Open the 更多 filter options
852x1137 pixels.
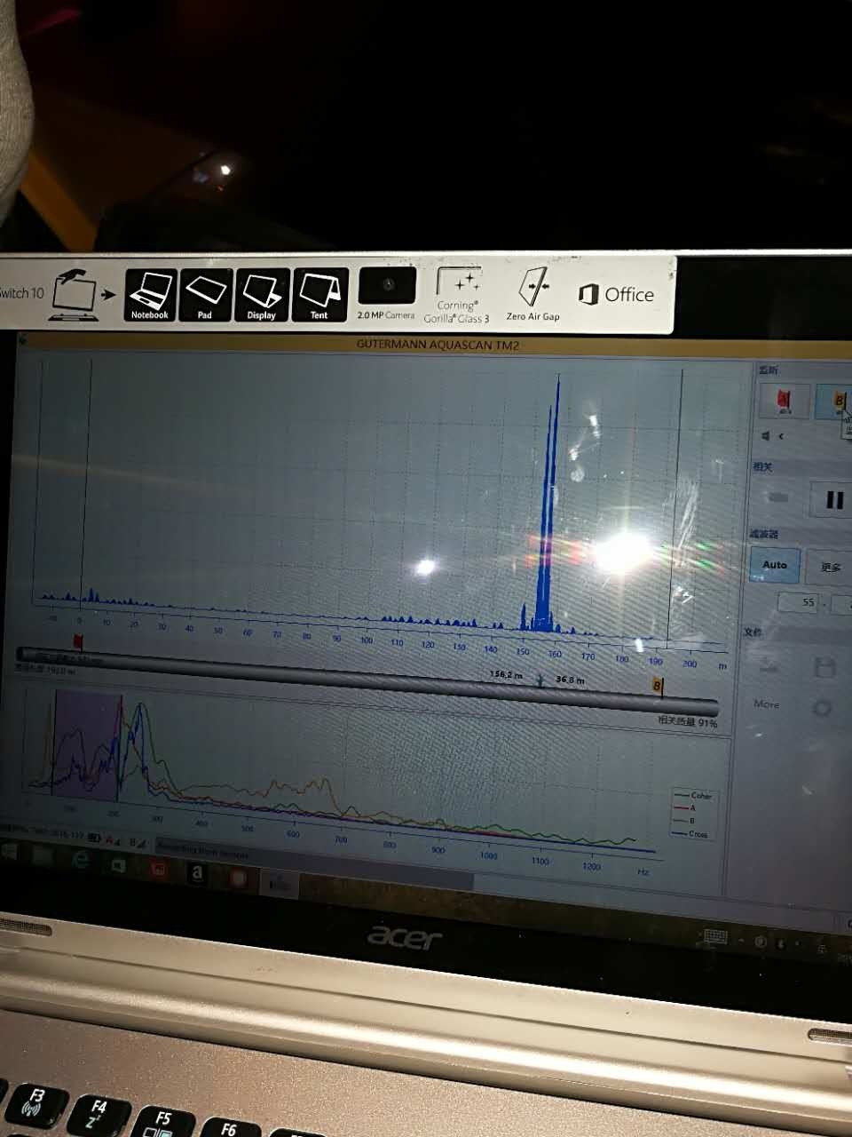[831, 568]
